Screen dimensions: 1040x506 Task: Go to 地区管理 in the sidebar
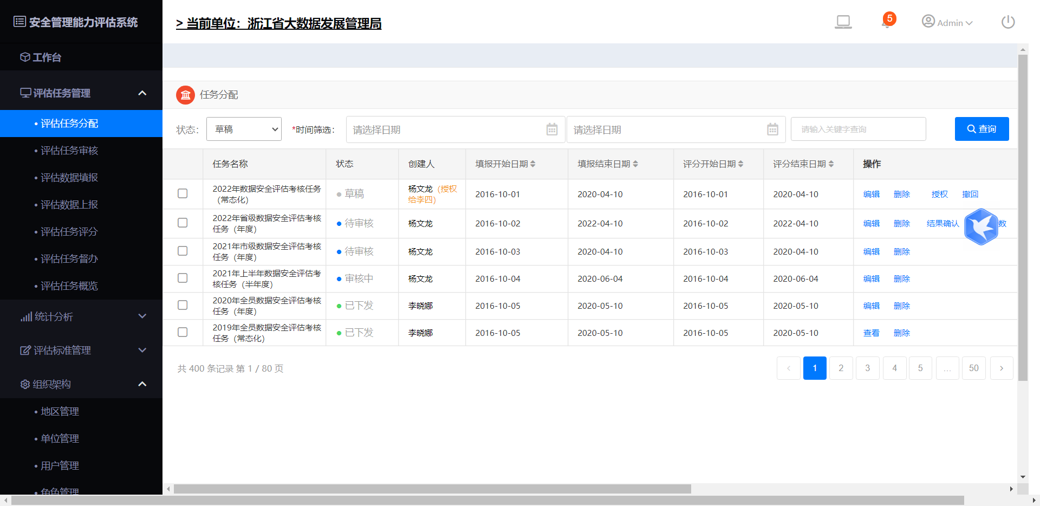click(x=81, y=412)
